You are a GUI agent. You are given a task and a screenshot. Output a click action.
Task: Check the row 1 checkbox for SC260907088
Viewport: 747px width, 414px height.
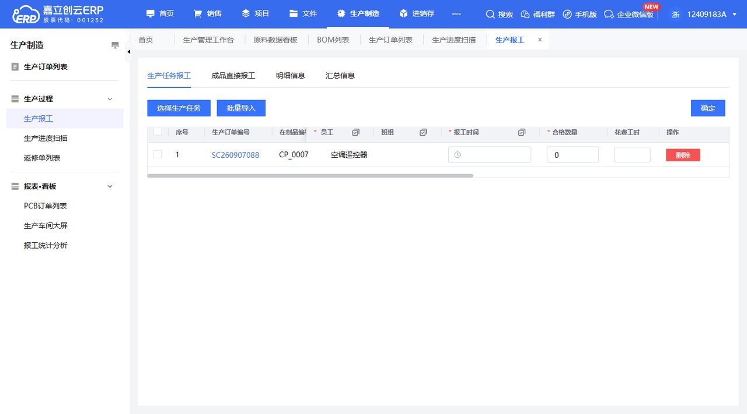click(x=158, y=154)
